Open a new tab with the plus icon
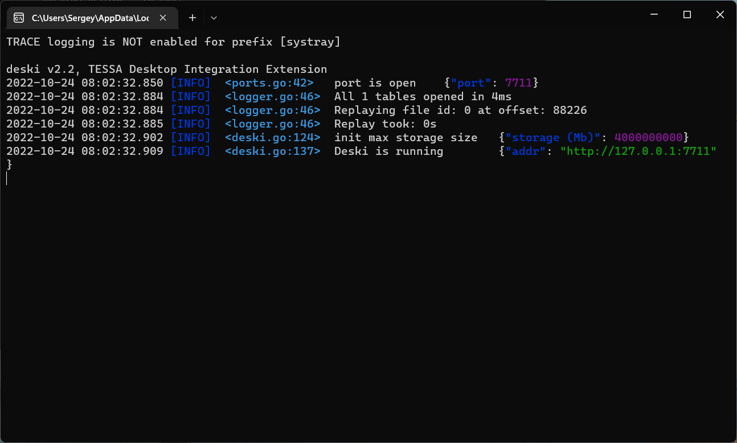The image size is (737, 443). coord(193,18)
